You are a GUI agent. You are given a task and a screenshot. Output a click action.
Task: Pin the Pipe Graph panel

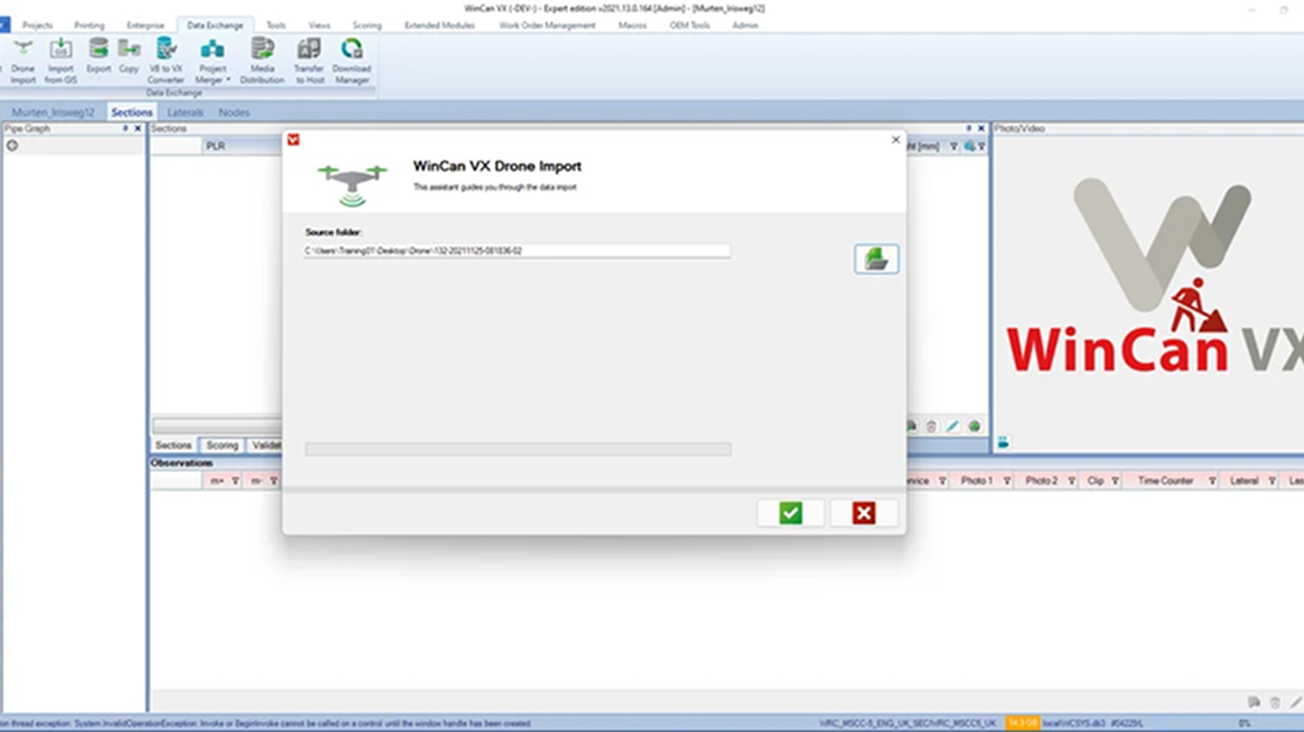click(x=125, y=129)
